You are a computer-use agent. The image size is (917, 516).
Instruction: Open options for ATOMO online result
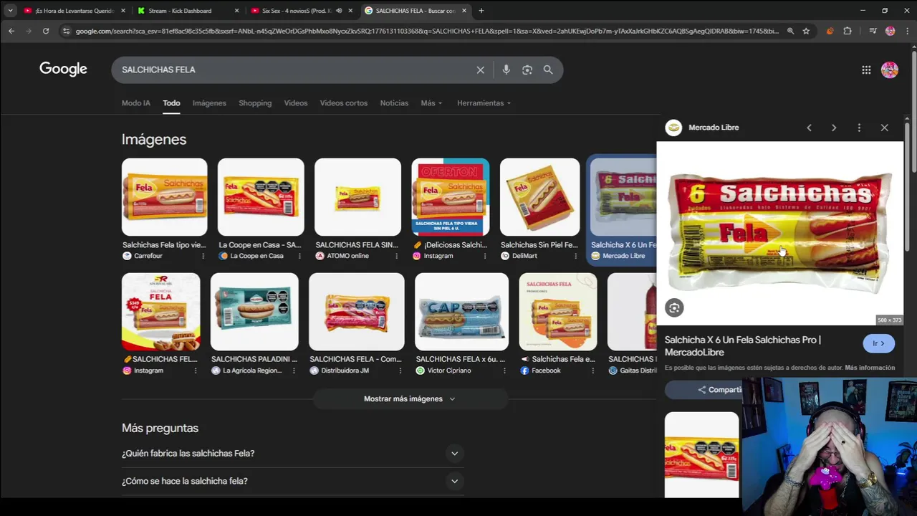pos(396,256)
